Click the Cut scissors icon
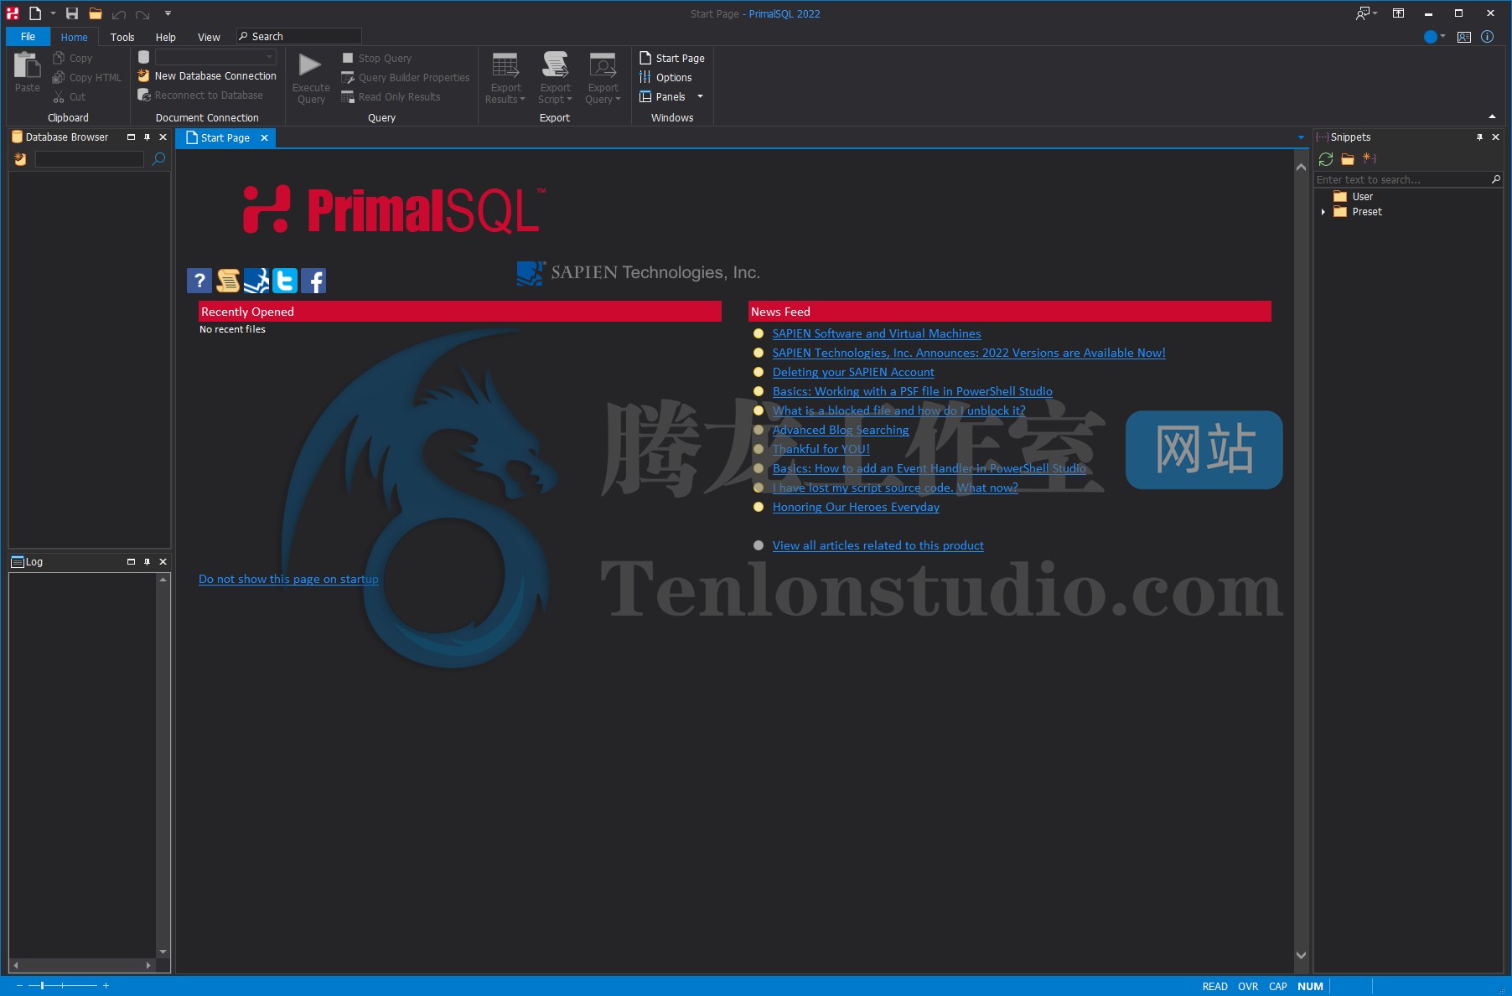The width and height of the screenshot is (1512, 996). (59, 96)
